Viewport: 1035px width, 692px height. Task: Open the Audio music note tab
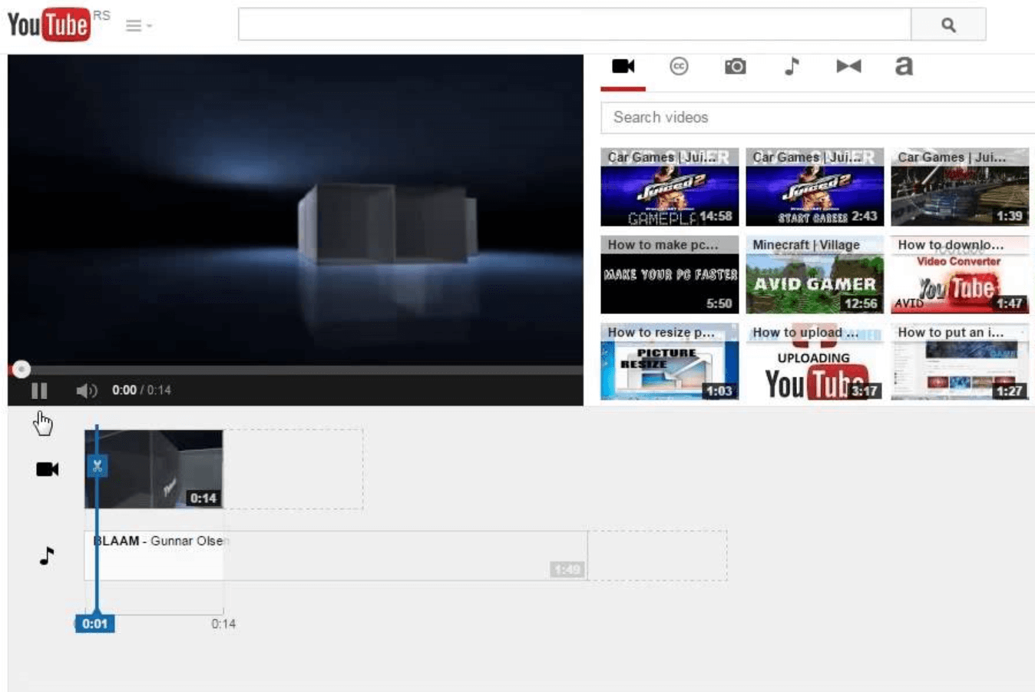tap(792, 67)
